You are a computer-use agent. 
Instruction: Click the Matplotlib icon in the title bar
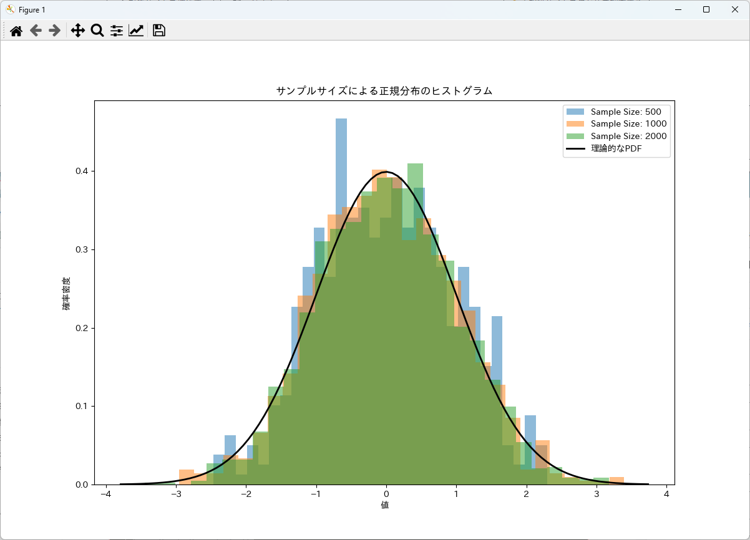click(11, 9)
